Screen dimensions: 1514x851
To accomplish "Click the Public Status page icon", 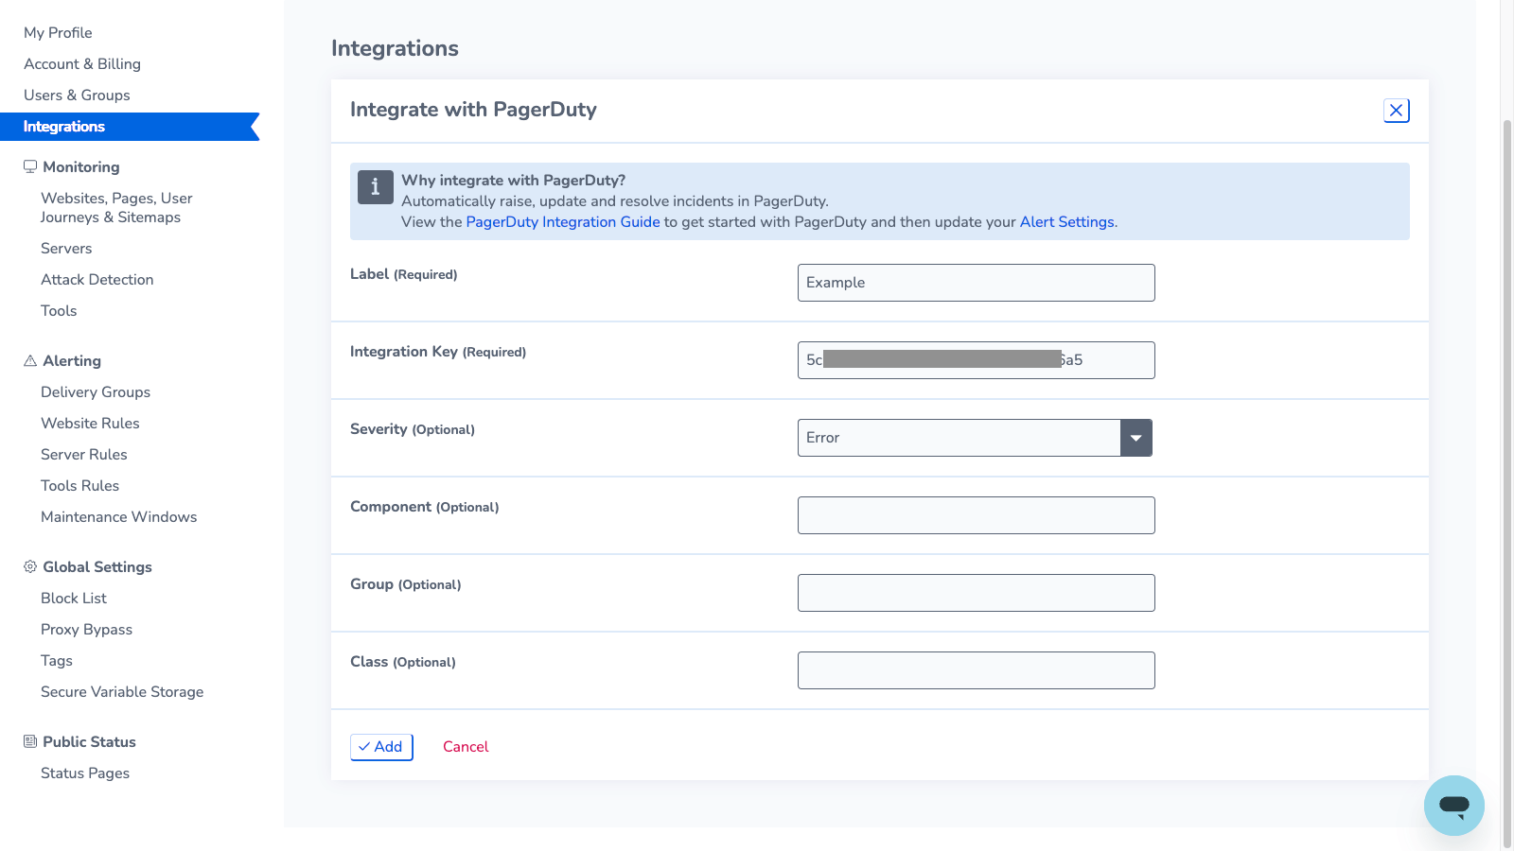I will click(x=30, y=741).
